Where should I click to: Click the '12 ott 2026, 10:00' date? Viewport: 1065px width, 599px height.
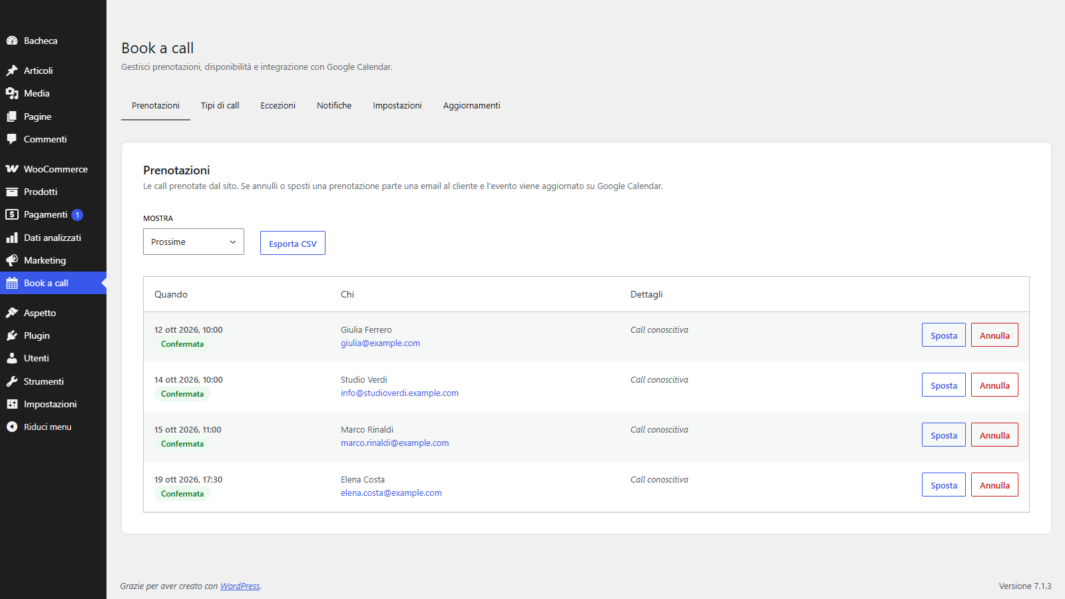pyautogui.click(x=188, y=330)
